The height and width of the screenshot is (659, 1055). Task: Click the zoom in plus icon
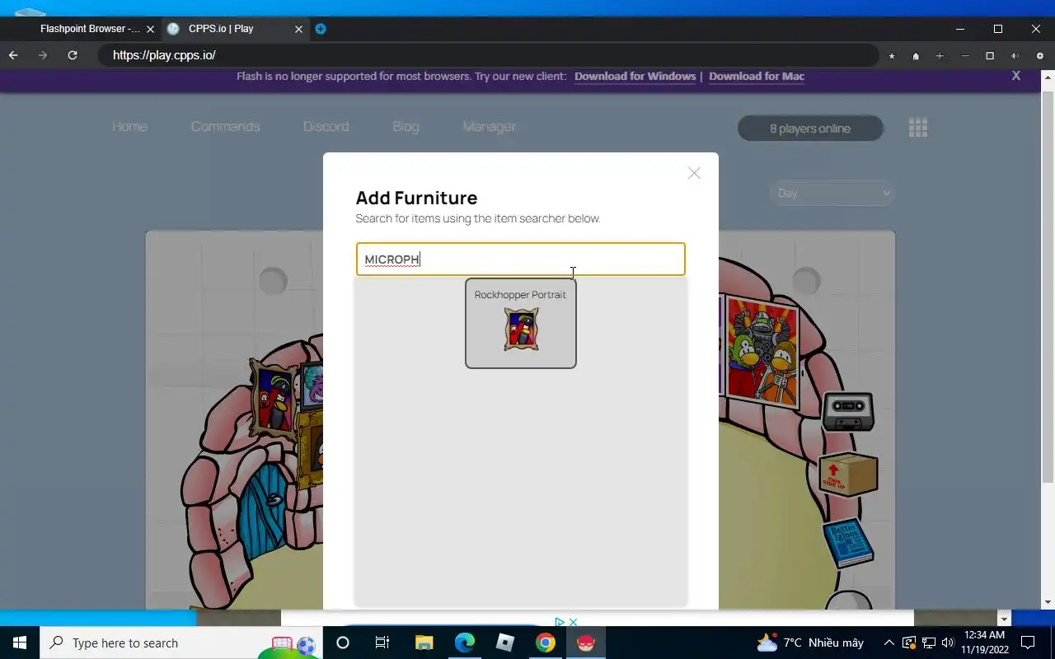coord(940,56)
